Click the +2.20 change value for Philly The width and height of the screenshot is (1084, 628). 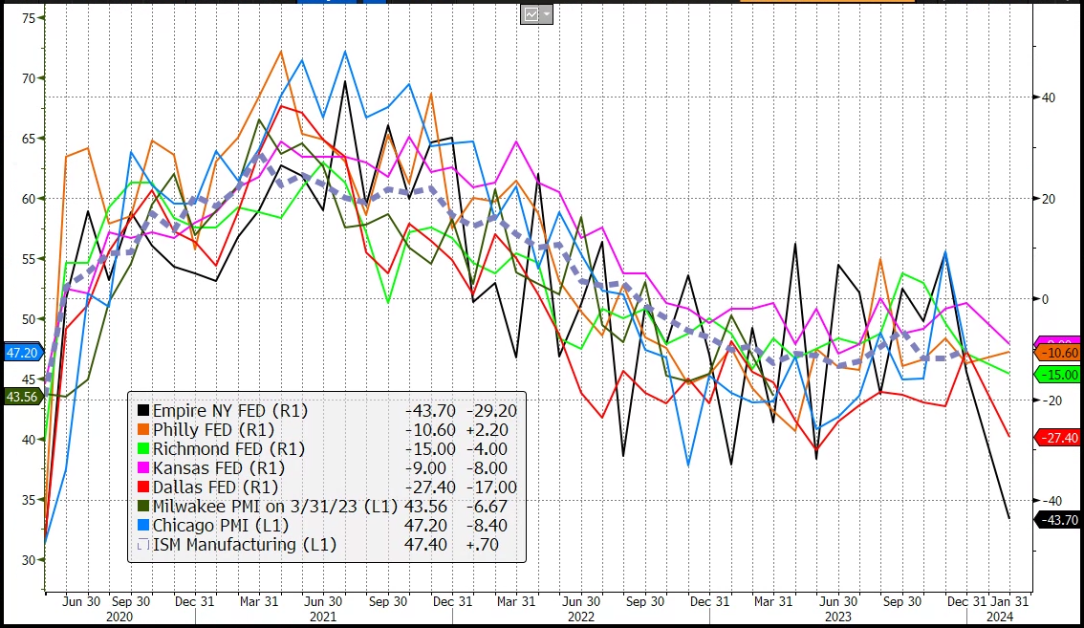tap(488, 429)
